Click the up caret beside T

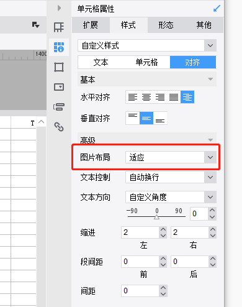[42, 122]
